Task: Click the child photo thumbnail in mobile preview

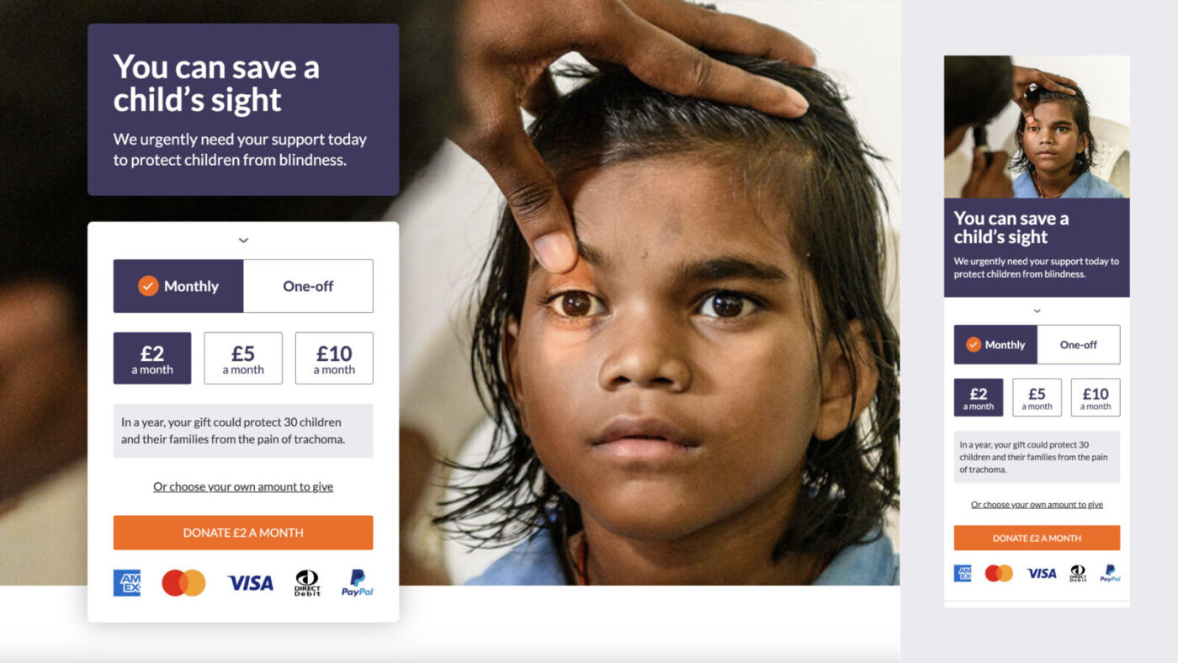Action: [1037, 127]
